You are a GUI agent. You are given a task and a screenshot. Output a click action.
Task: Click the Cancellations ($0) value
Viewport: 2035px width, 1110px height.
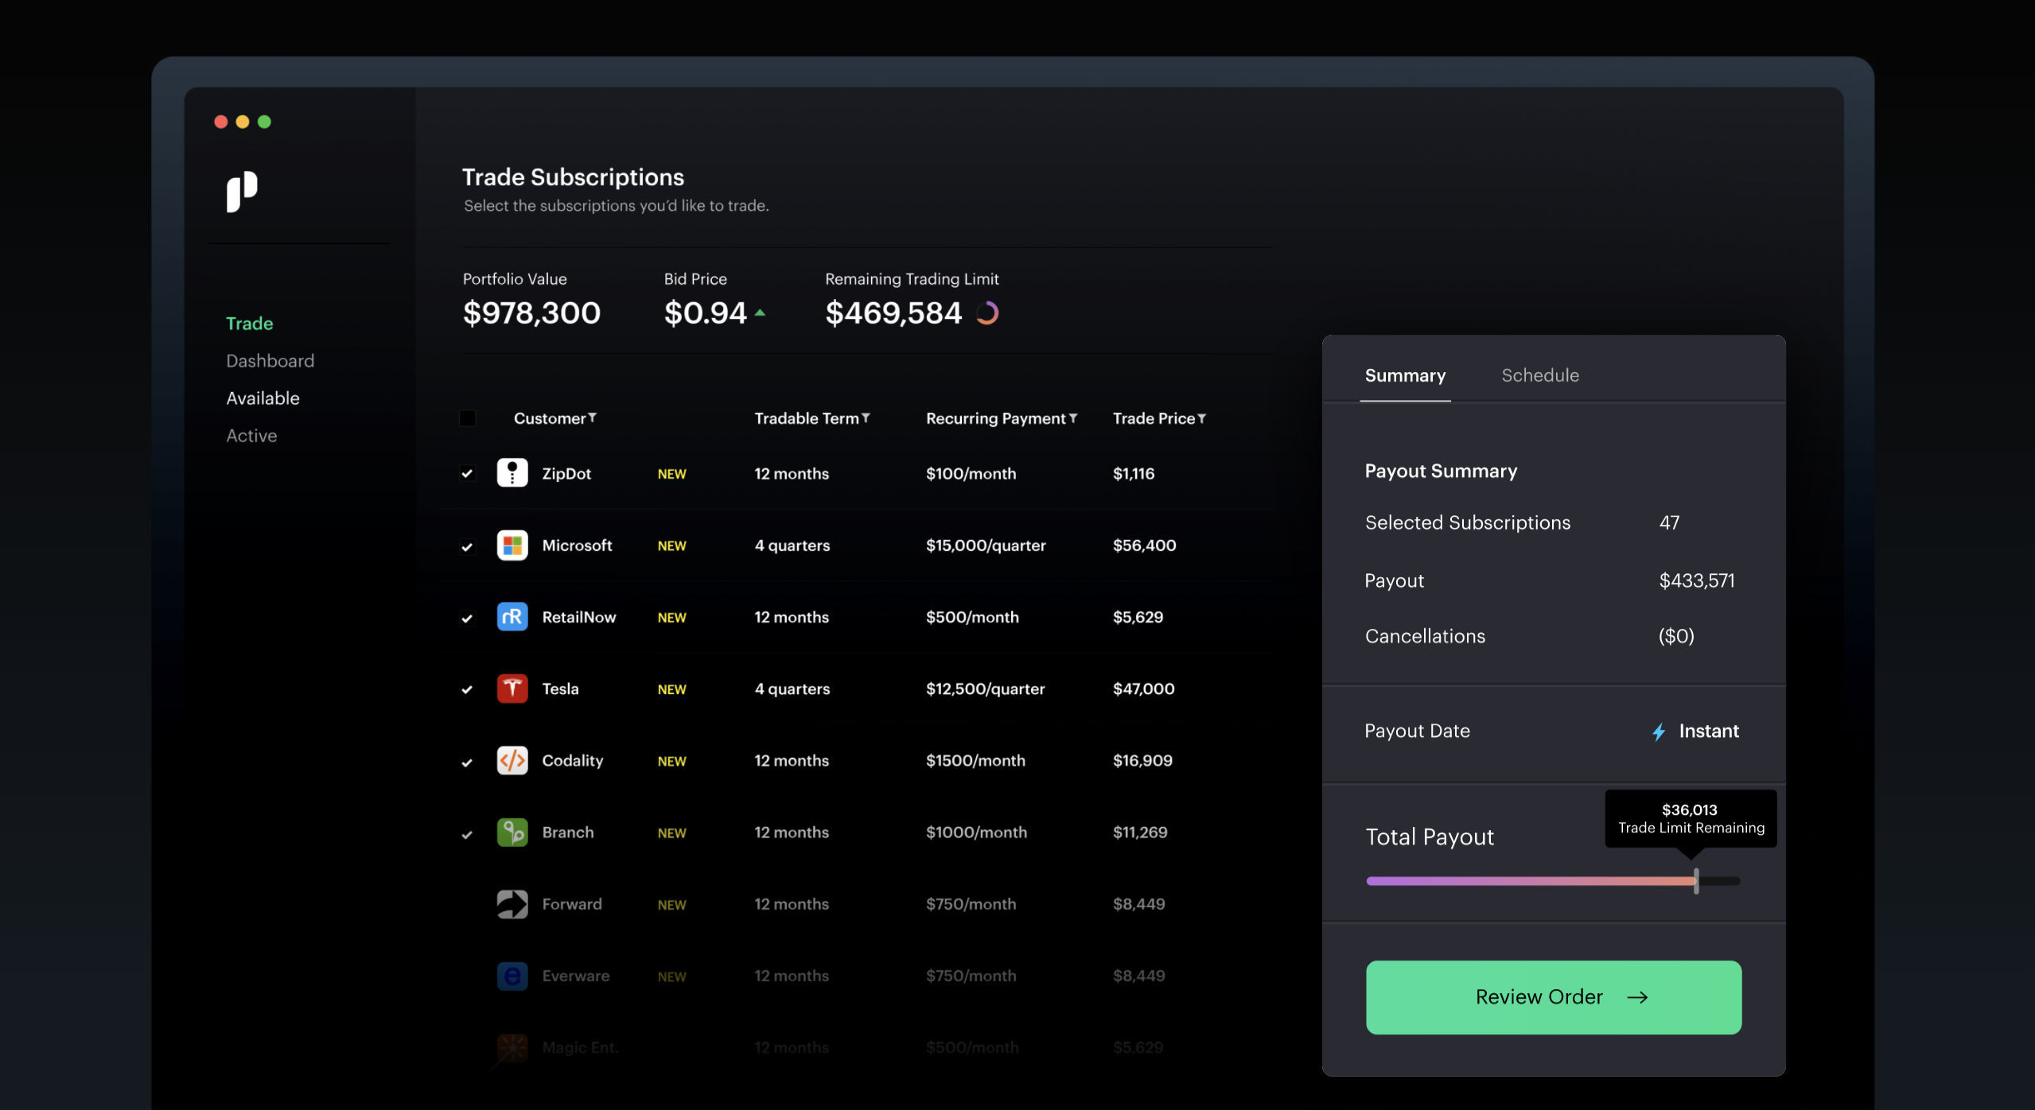1676,636
